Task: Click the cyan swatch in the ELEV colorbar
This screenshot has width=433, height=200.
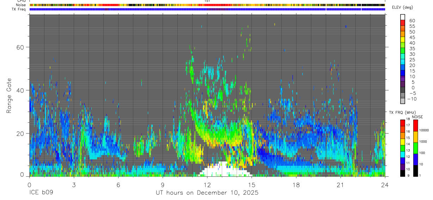Action: (403, 62)
